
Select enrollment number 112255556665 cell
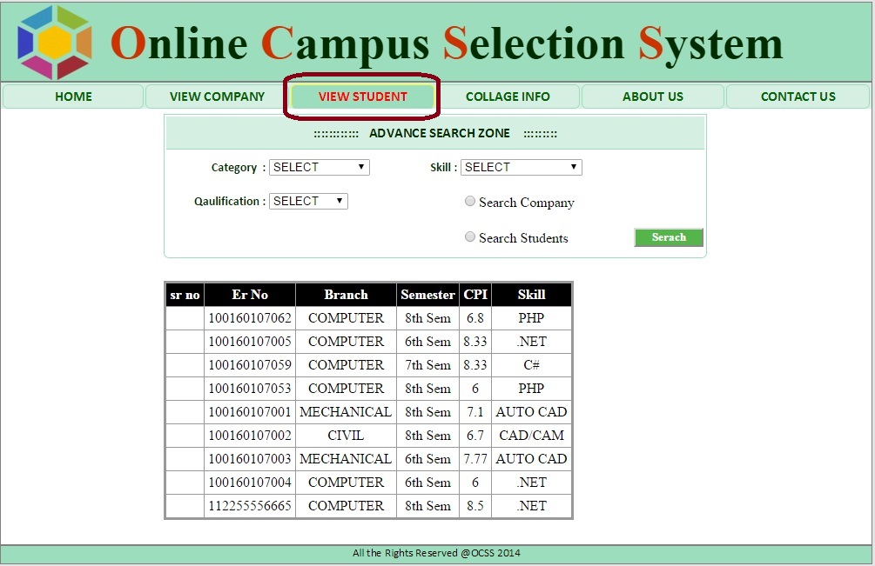(x=250, y=506)
